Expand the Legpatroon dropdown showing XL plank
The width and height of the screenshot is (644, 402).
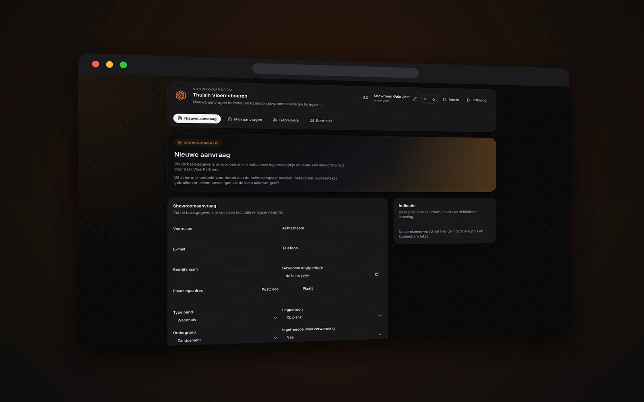tap(332, 317)
